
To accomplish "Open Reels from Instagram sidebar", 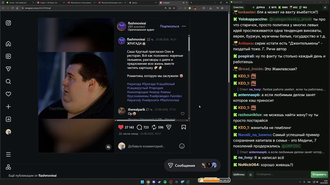I will coord(8,56).
